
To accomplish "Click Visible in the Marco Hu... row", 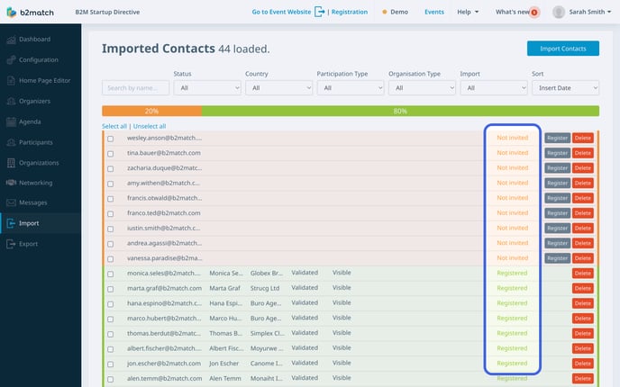I will tap(342, 318).
